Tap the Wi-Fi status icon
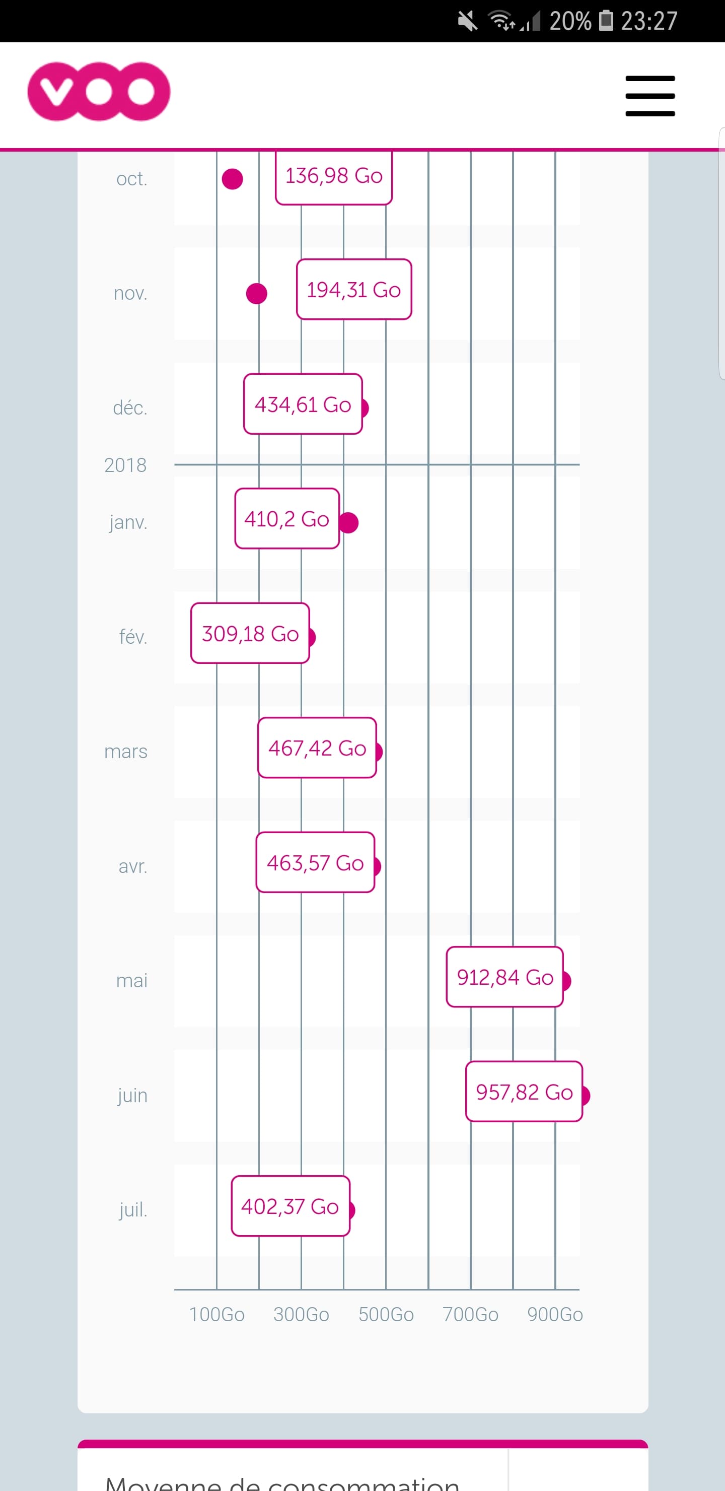 (502, 21)
